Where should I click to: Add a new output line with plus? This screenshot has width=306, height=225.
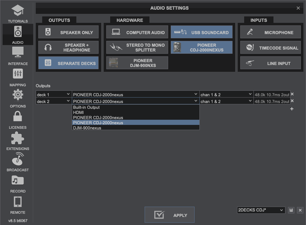click(292, 109)
